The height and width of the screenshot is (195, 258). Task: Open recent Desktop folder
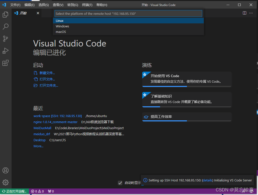tap(39, 140)
